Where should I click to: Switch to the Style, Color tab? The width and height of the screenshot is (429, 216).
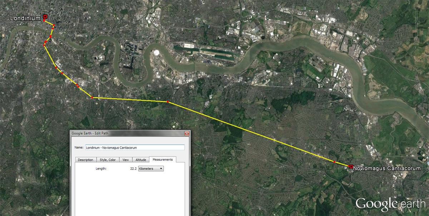[107, 160]
